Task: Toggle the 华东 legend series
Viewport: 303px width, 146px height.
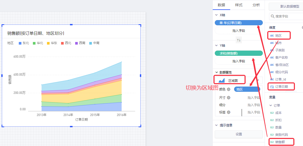Action: tap(52, 43)
